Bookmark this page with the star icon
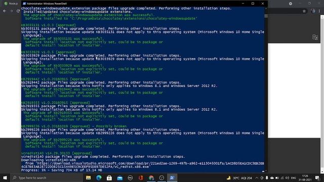 point(304,11)
